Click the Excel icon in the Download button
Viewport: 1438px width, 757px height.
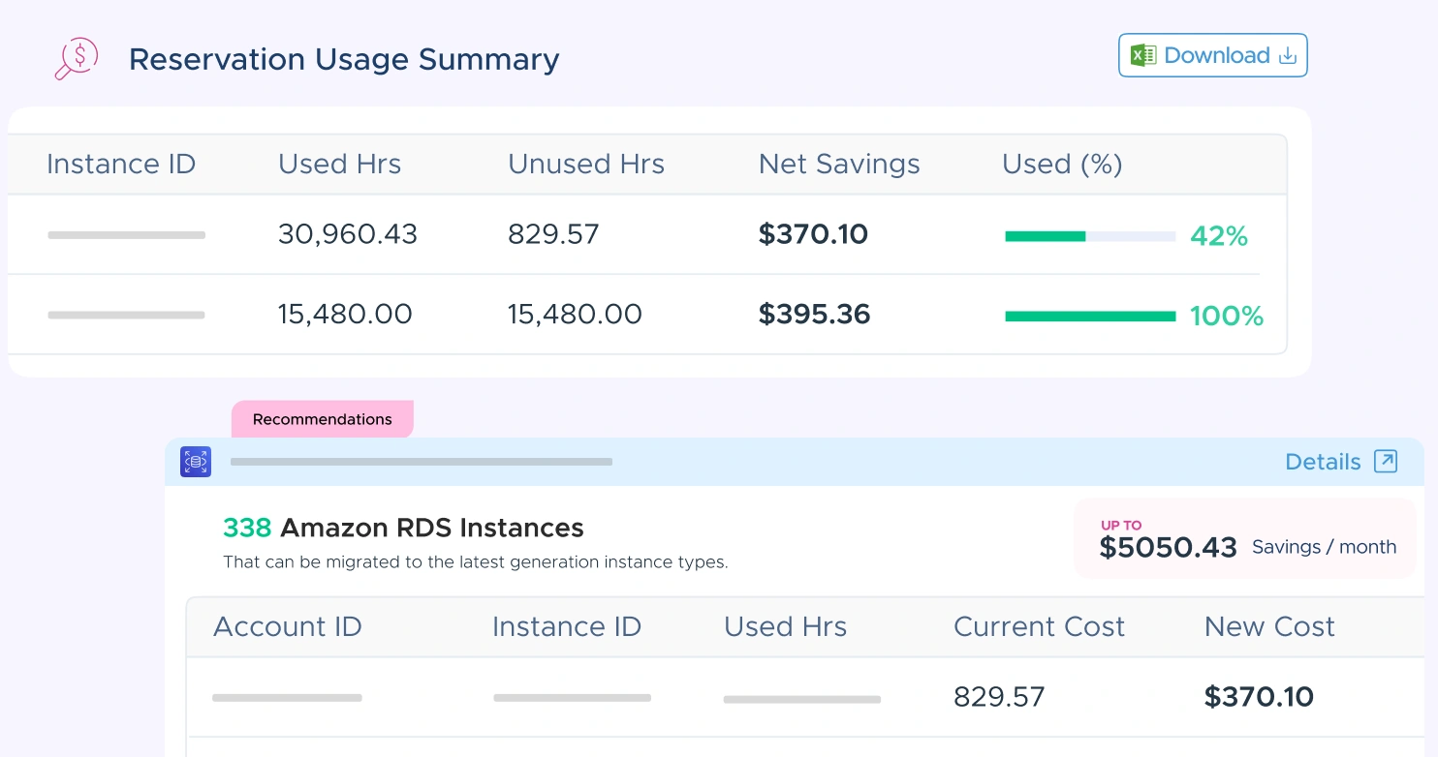click(1143, 56)
